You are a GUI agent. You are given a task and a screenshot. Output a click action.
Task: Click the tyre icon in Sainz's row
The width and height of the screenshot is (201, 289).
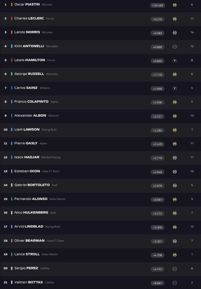click(175, 88)
